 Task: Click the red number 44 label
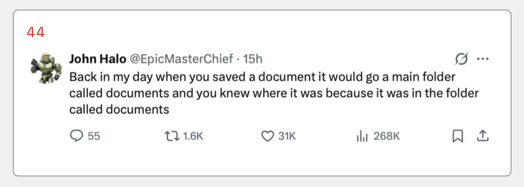point(36,32)
